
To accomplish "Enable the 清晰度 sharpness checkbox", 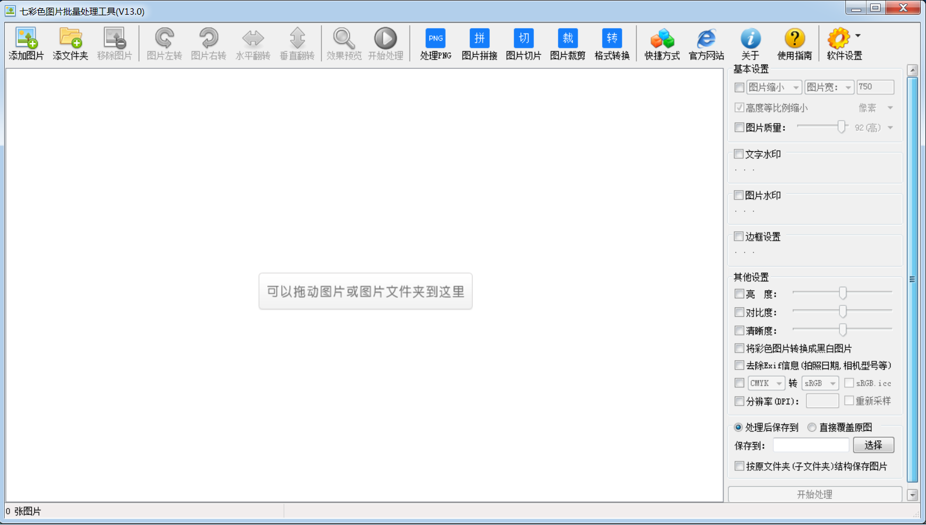I will pos(739,330).
